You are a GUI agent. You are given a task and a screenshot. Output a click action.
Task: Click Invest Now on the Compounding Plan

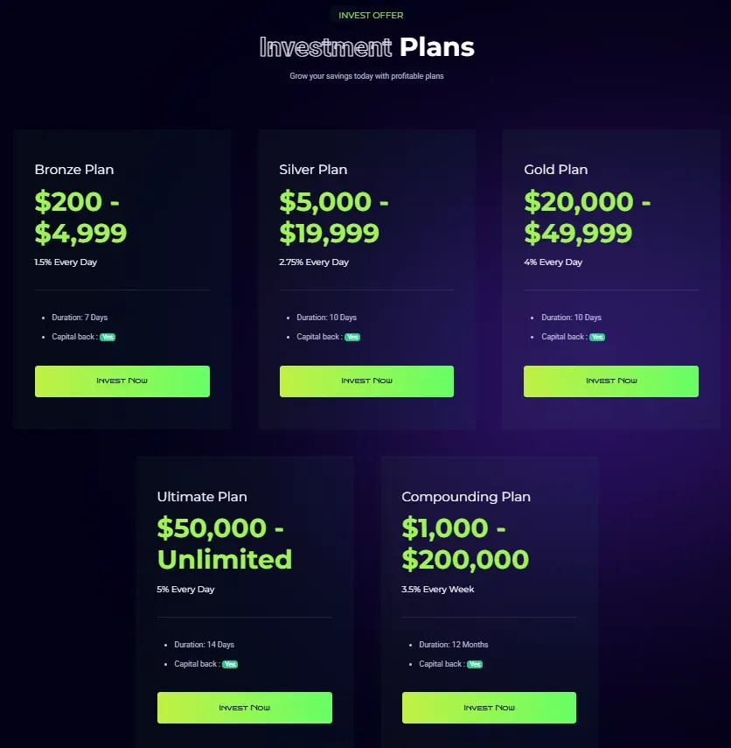tap(488, 708)
